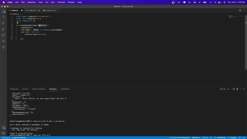Click the feedback icon in the status bar
This screenshot has height=139, width=247.
pyautogui.click(x=240, y=137)
